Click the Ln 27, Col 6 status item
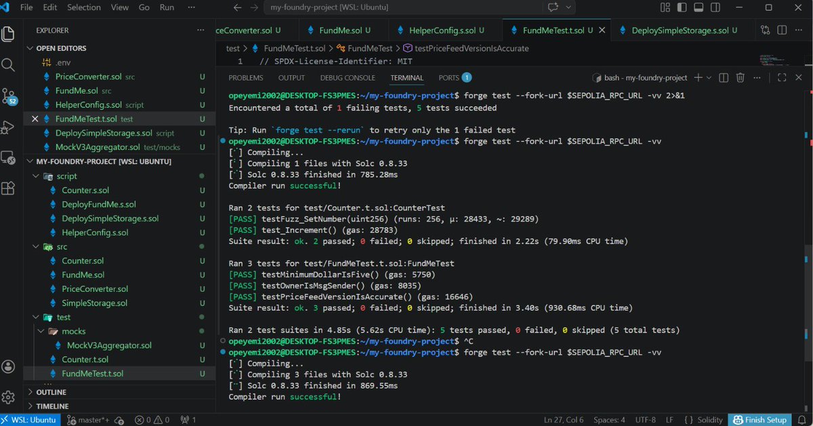Image resolution: width=813 pixels, height=426 pixels. pyautogui.click(x=564, y=420)
